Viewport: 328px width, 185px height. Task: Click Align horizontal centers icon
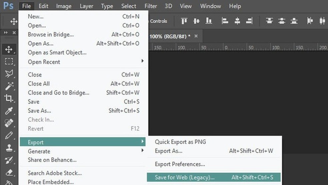237,21
